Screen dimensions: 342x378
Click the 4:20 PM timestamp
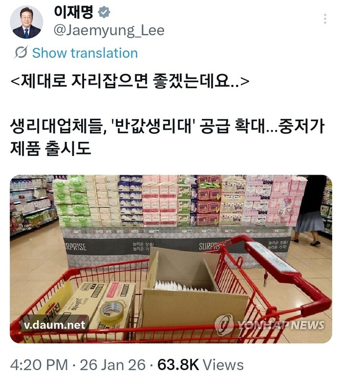point(39,365)
